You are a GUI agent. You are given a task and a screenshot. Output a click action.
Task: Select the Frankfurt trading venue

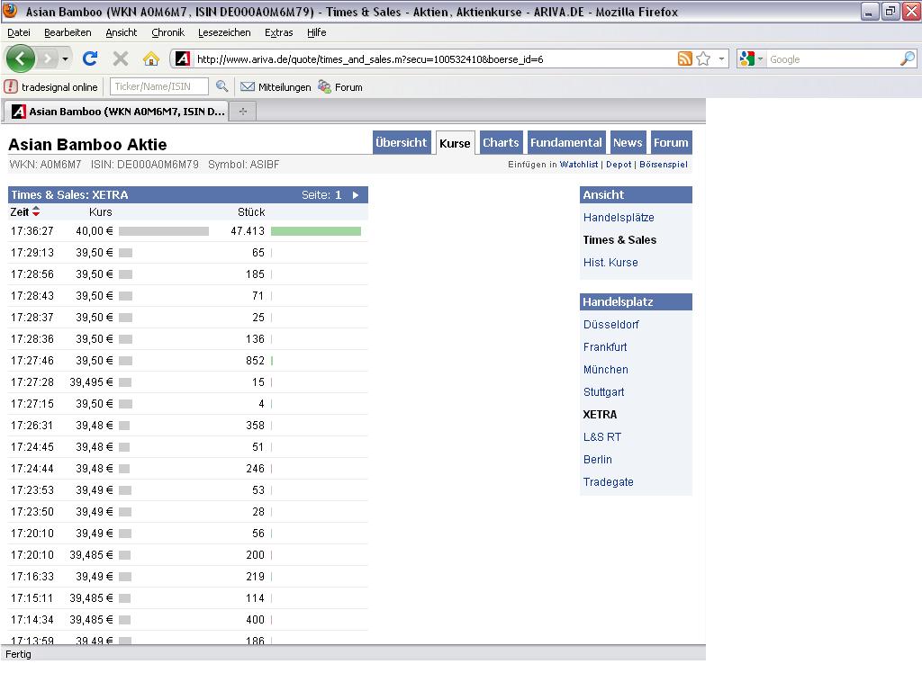pyautogui.click(x=605, y=347)
